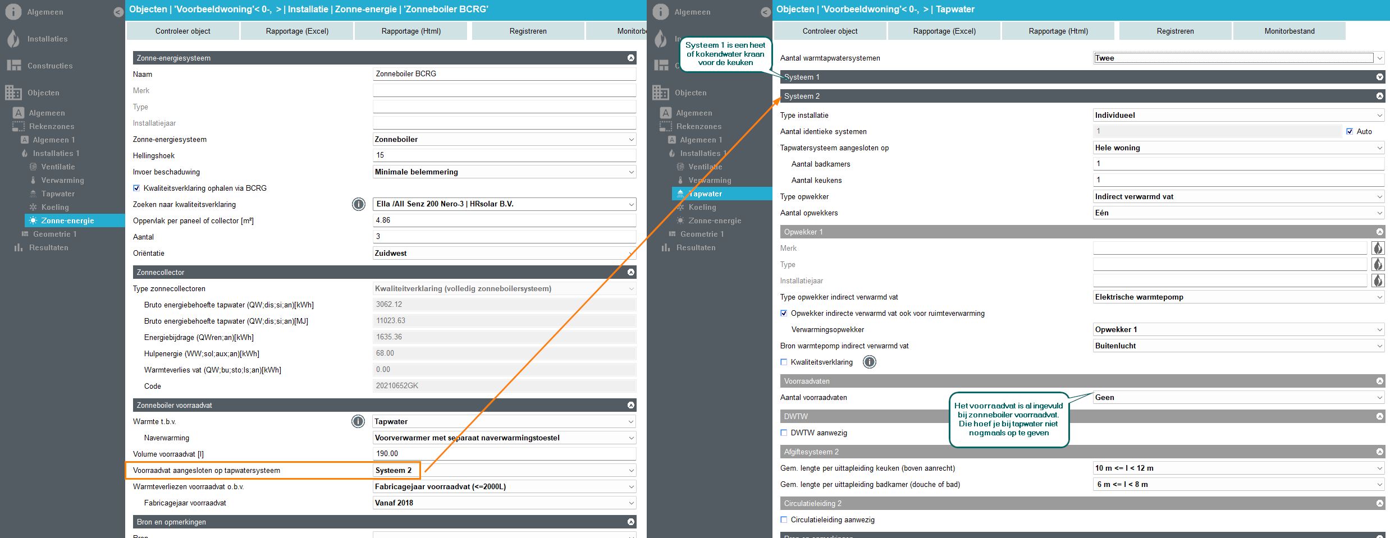Click Controleer object in Zonne-energie panel

(182, 31)
